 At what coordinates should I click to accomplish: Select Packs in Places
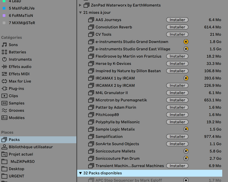[38, 139]
